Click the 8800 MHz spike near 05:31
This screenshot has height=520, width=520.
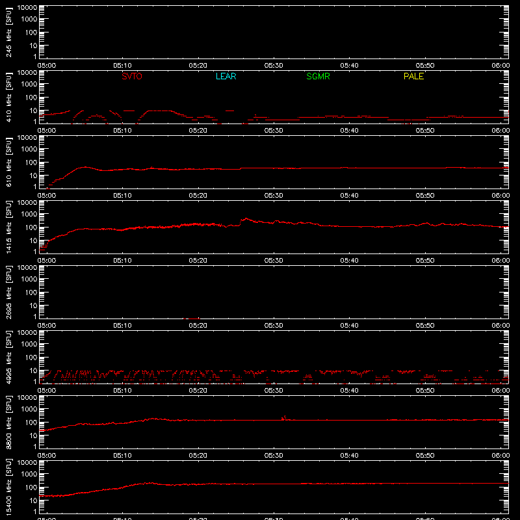coord(284,417)
